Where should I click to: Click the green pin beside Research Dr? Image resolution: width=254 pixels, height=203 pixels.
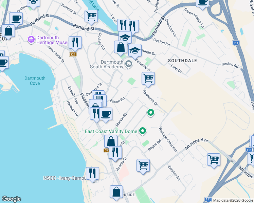click(151, 113)
